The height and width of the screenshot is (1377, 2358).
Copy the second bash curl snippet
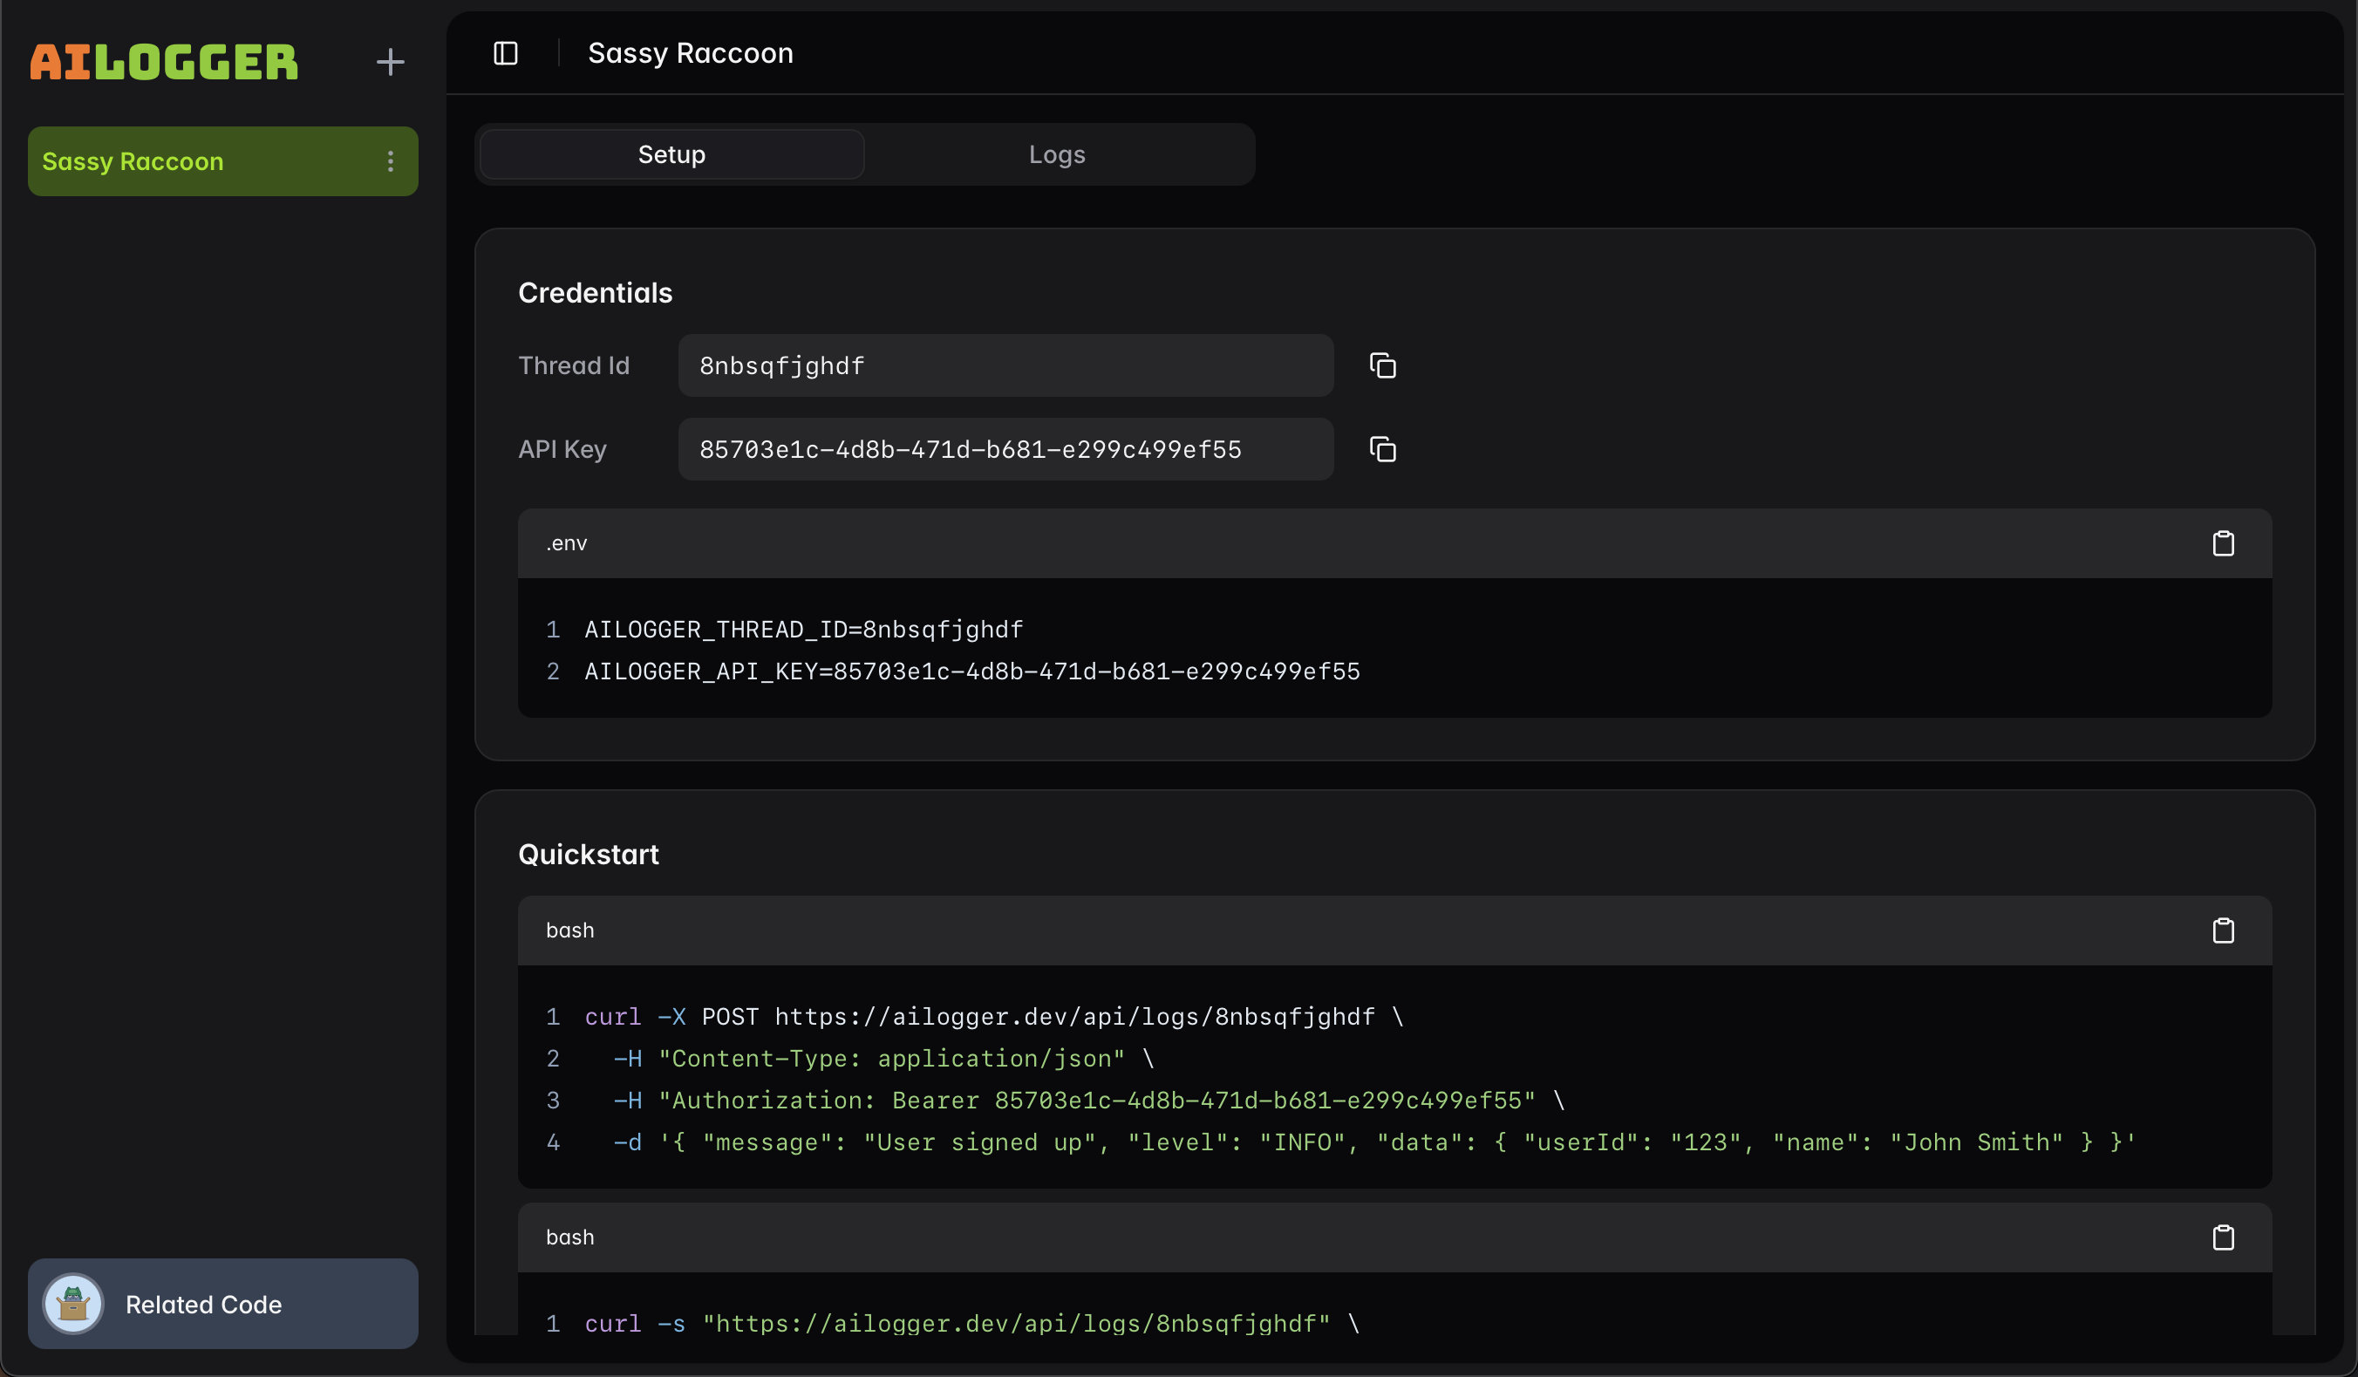(2222, 1237)
